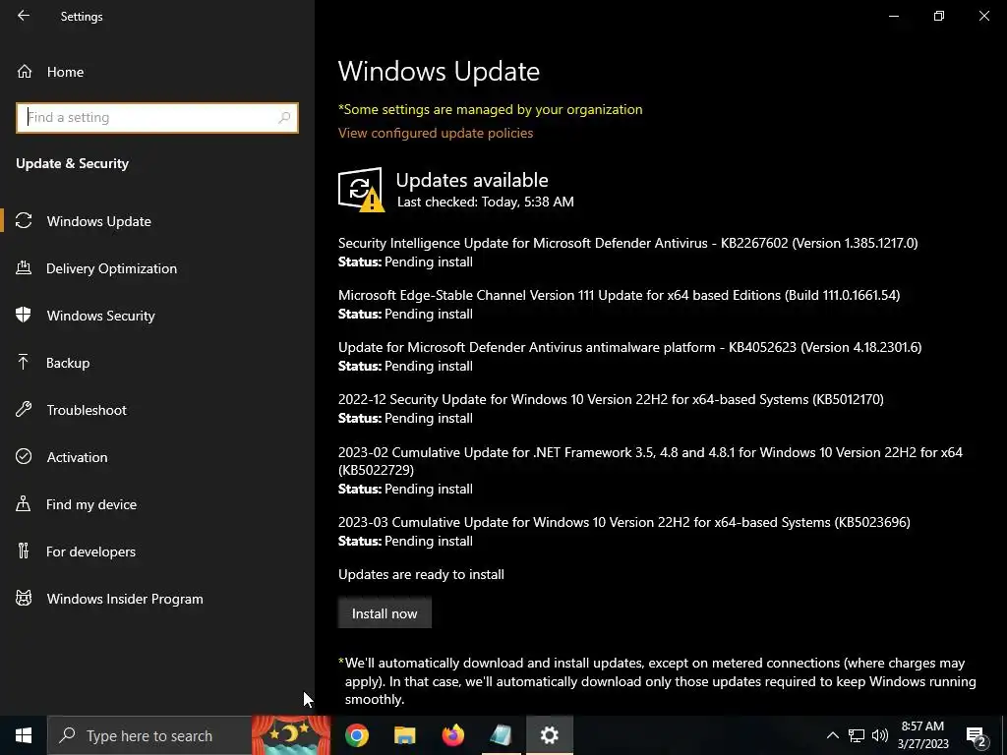Image resolution: width=1007 pixels, height=755 pixels.
Task: Click the Windows Insider Program cat icon
Action: click(24, 599)
